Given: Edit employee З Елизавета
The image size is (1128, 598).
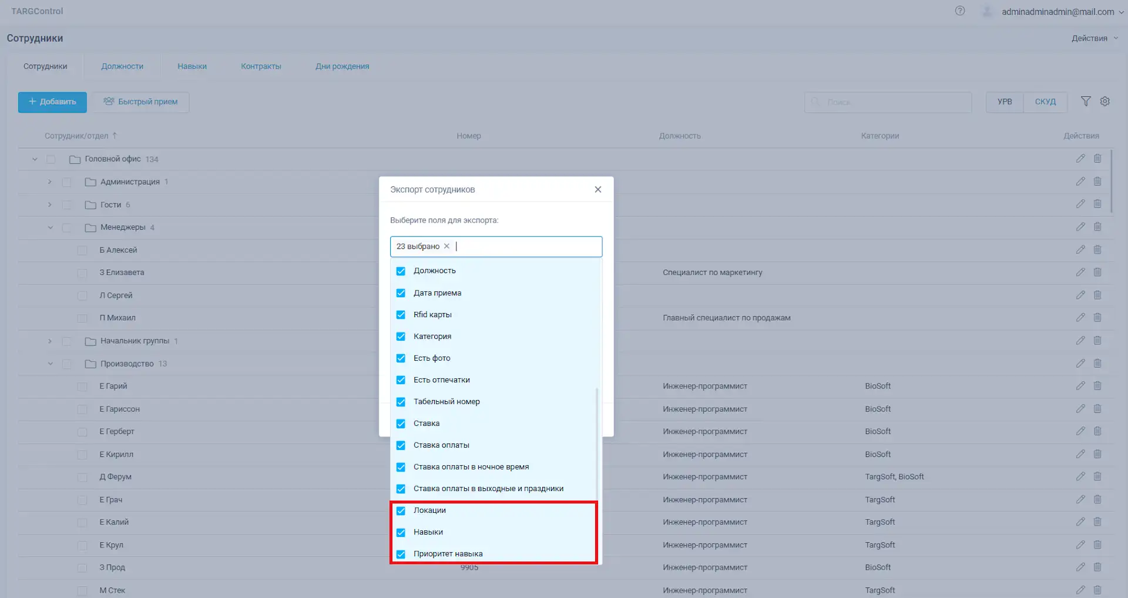Looking at the screenshot, I should 1080,272.
